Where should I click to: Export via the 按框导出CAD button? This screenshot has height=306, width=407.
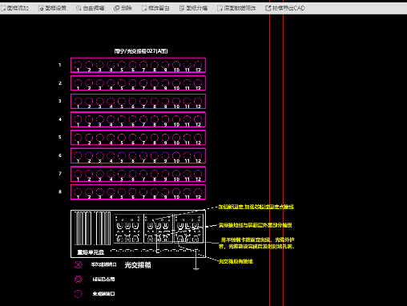pos(285,8)
